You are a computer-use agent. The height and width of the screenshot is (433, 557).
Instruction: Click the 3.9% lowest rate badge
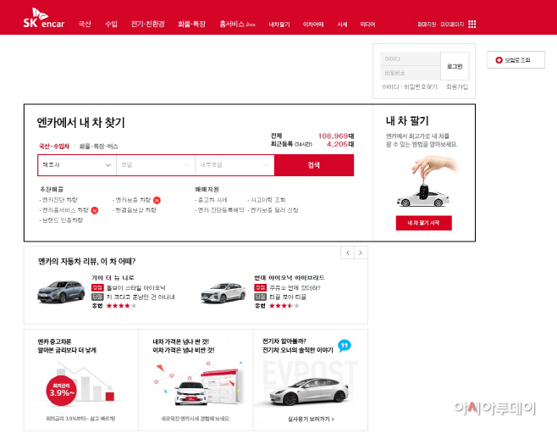coord(62,391)
